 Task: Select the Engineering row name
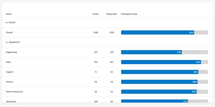tap(11, 52)
